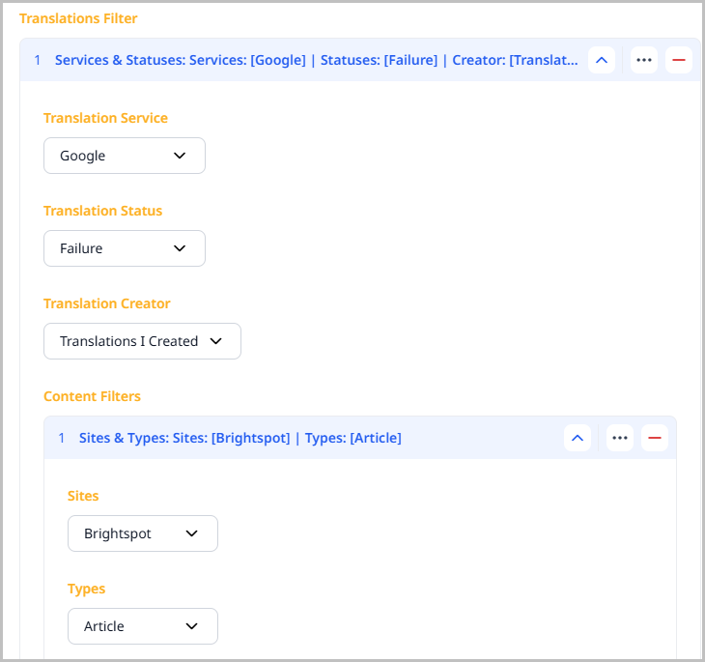Click the Translation Service label
The width and height of the screenshot is (705, 662).
click(105, 118)
